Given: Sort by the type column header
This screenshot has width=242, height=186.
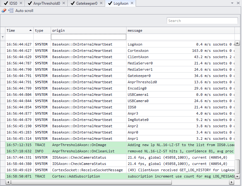Looking at the screenshot, I should click(42, 30).
